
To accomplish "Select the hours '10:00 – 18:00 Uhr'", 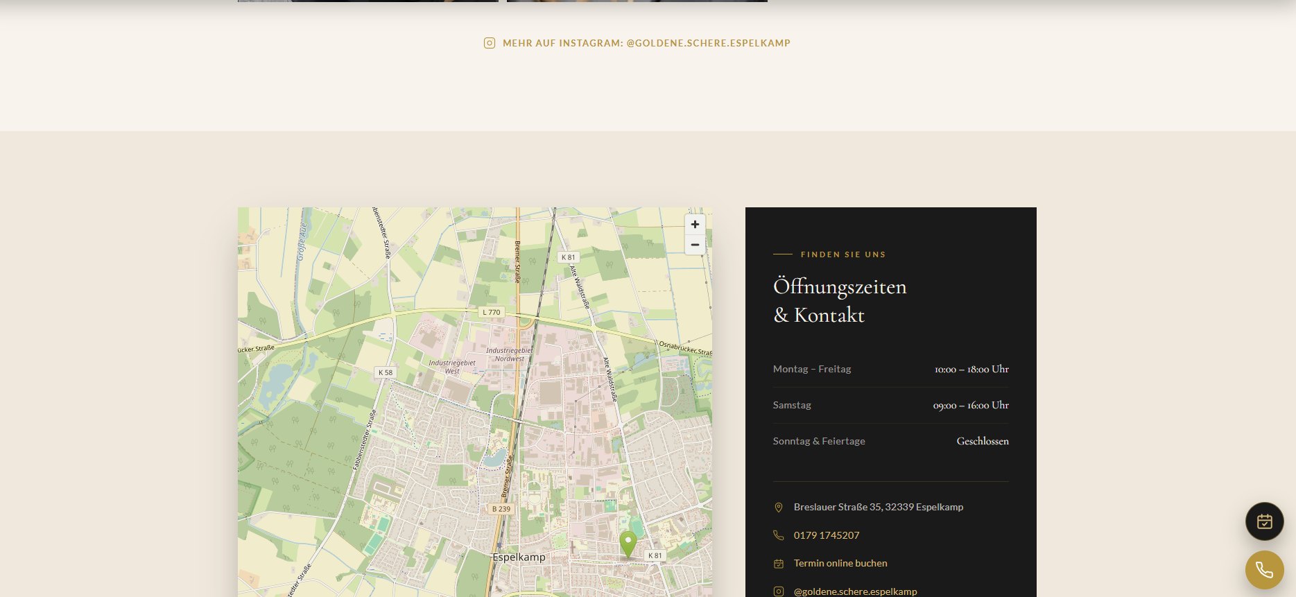I will tap(971, 369).
